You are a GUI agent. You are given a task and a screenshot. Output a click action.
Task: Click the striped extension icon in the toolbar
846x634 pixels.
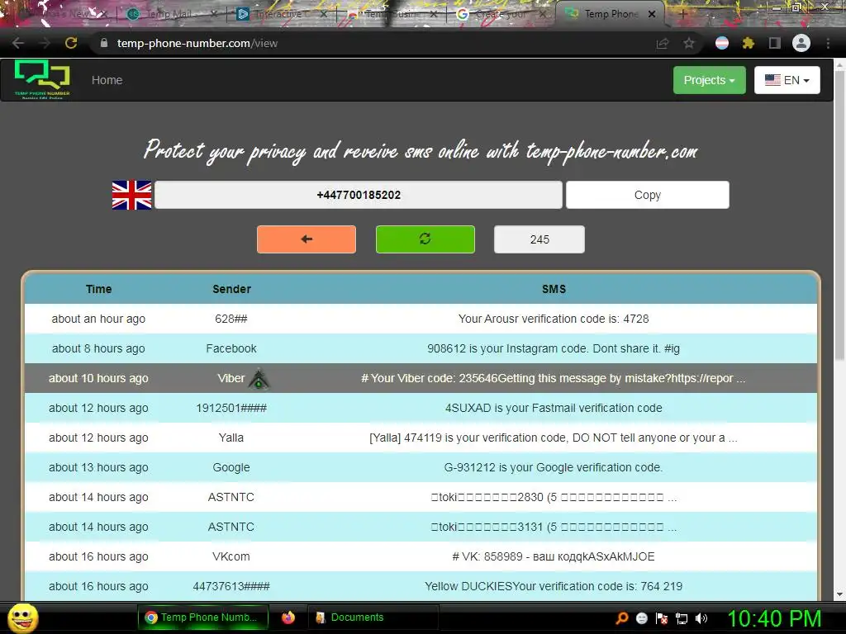(x=722, y=43)
